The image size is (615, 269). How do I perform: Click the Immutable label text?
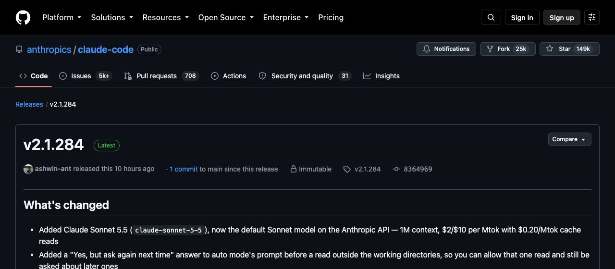(315, 169)
